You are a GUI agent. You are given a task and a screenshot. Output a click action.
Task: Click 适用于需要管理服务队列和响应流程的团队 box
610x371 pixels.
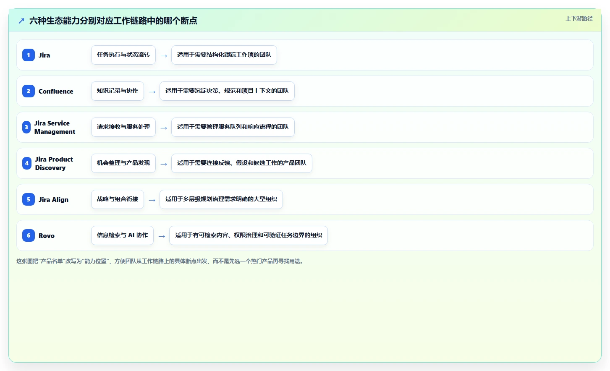pyautogui.click(x=233, y=127)
